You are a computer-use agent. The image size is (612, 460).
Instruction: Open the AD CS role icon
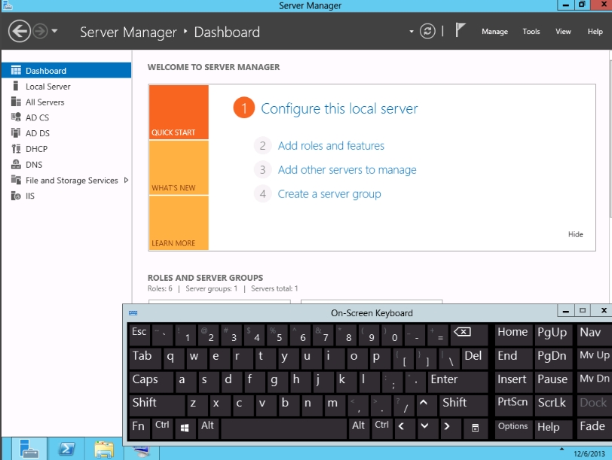click(16, 117)
